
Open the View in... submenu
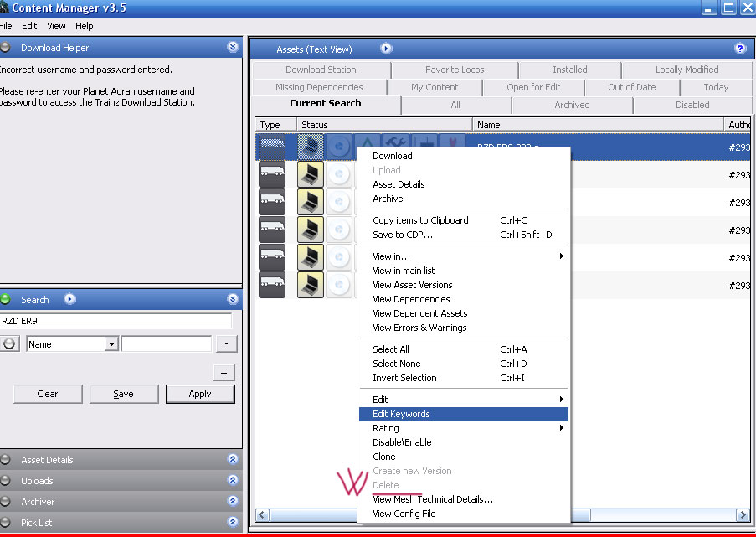click(x=463, y=256)
